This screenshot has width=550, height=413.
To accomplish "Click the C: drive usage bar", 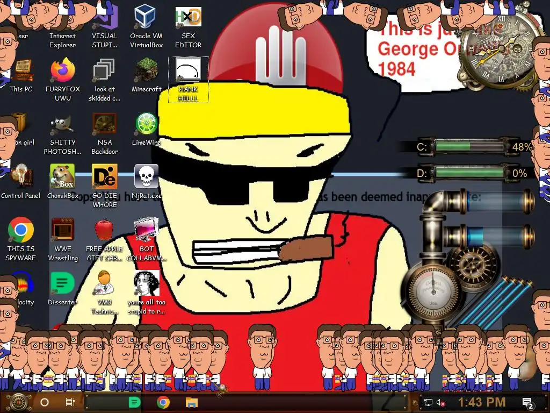I will 469,146.
